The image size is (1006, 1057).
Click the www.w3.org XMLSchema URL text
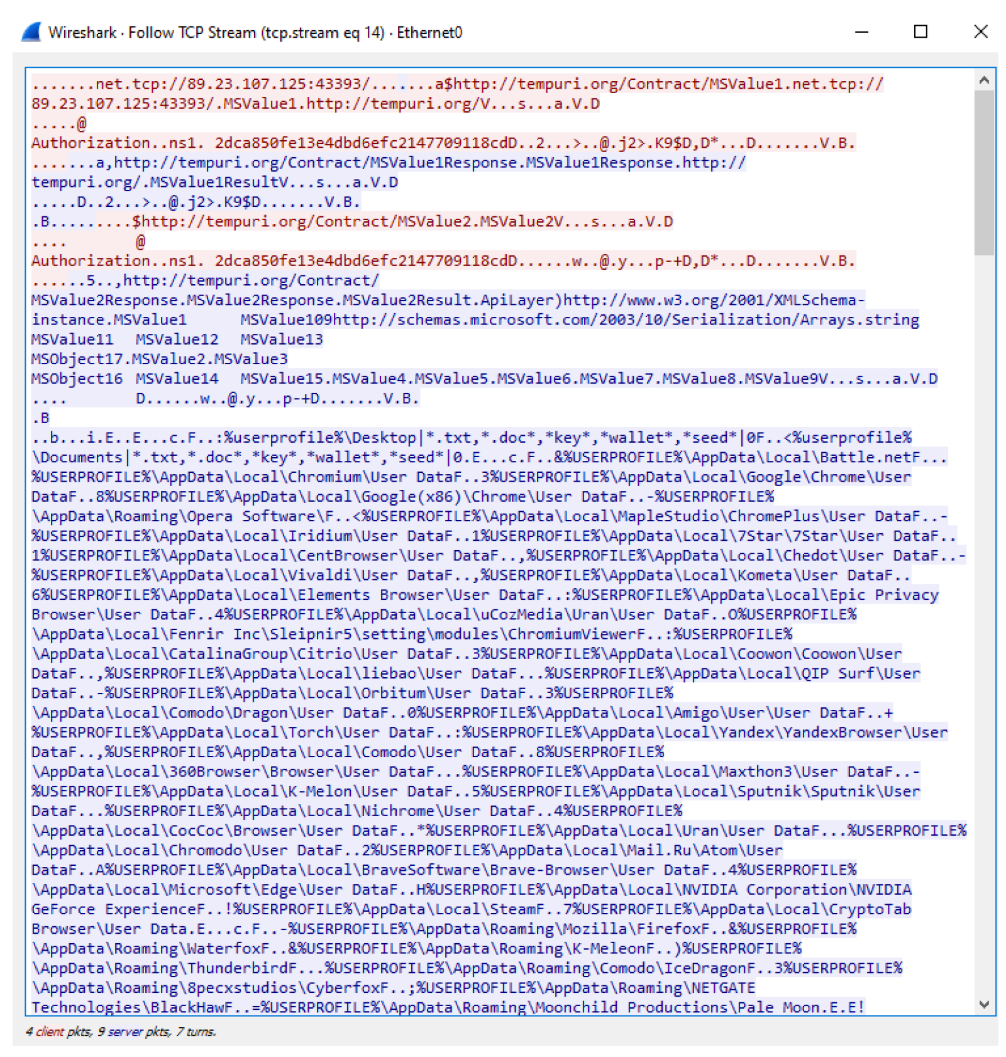pyautogui.click(x=714, y=300)
